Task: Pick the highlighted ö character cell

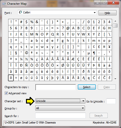Action: click(x=11, y=78)
